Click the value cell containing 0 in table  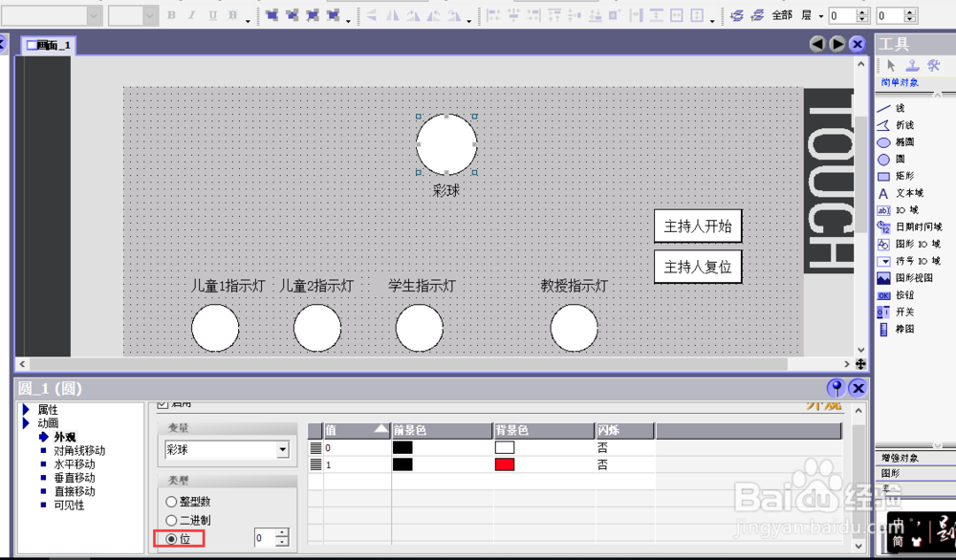pos(357,448)
